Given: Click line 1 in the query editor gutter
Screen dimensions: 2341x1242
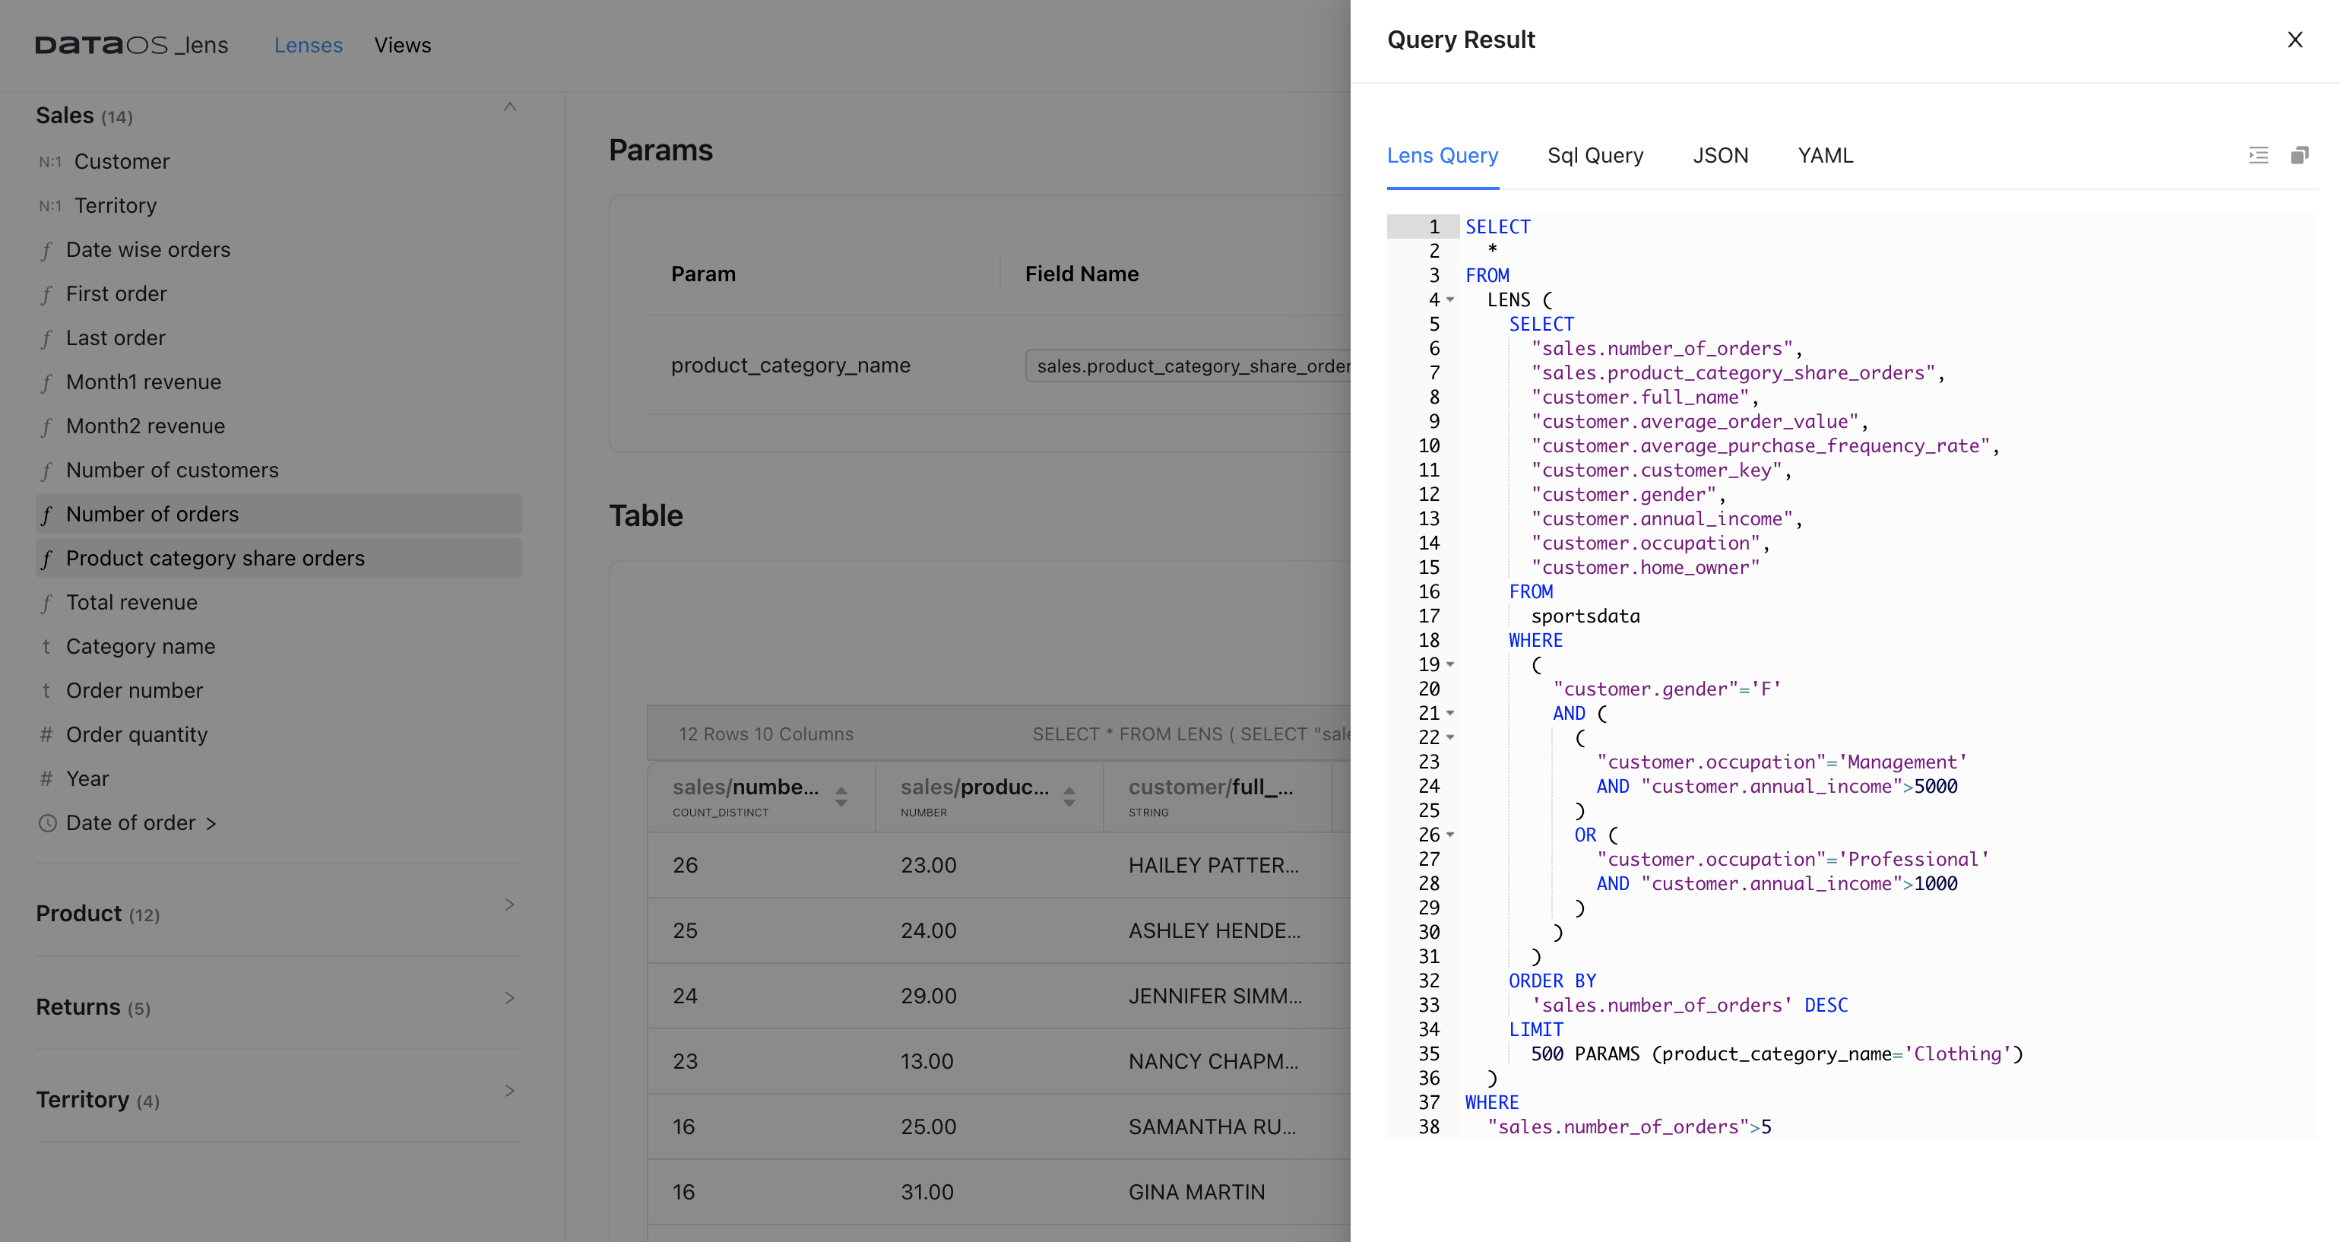Looking at the screenshot, I should (x=1423, y=227).
